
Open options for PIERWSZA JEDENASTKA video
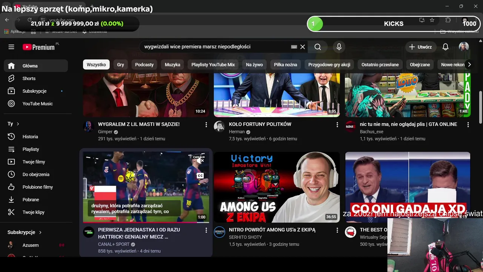[x=206, y=230]
